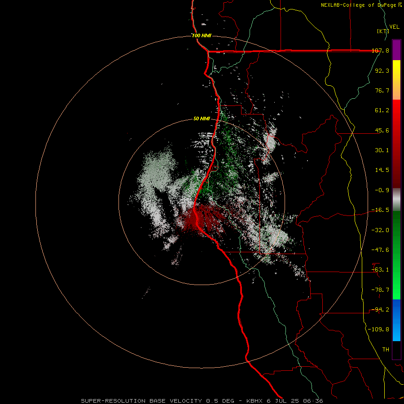
Task: Click the -47.6 legend value
Action: click(x=381, y=250)
